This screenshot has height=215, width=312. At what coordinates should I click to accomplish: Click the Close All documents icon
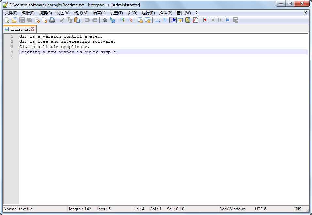coord(44,20)
